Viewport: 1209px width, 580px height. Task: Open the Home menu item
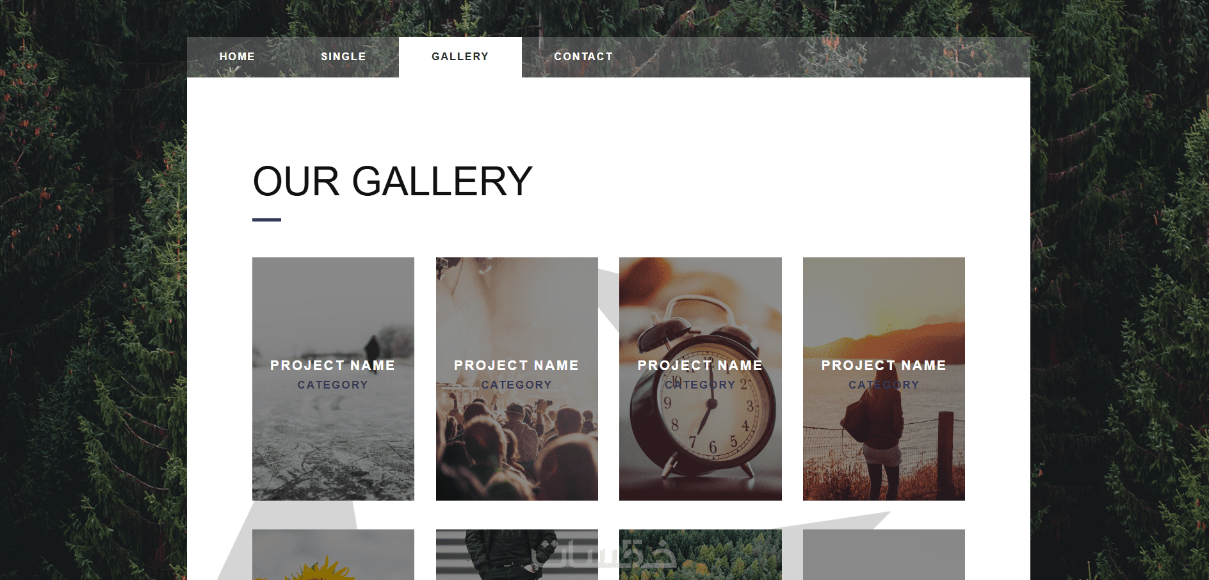click(237, 57)
